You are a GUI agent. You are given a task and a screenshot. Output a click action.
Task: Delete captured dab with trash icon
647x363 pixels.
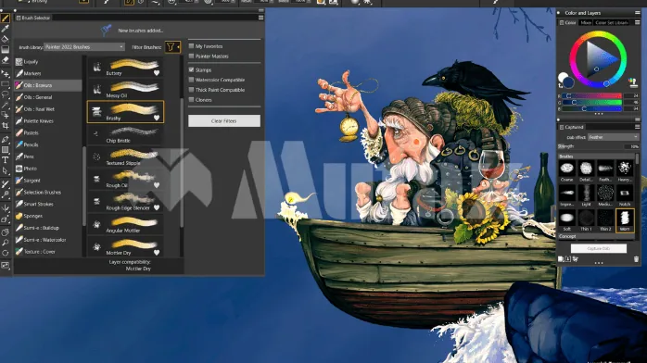[x=636, y=259]
